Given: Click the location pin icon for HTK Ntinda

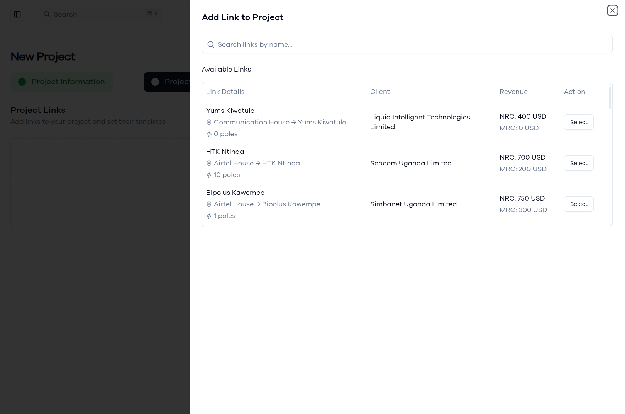Looking at the screenshot, I should pyautogui.click(x=209, y=164).
